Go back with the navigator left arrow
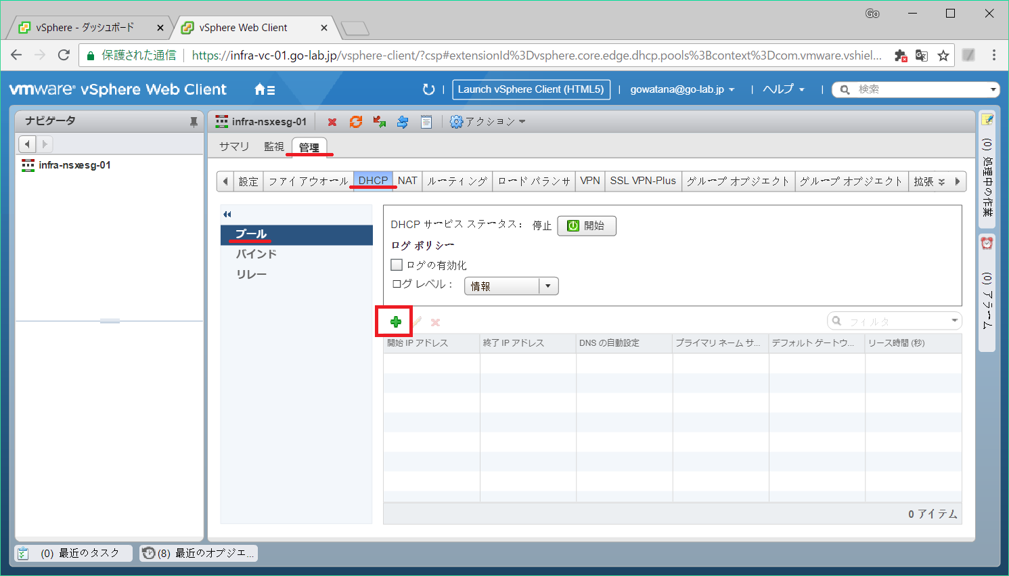Image resolution: width=1009 pixels, height=576 pixels. [27, 144]
